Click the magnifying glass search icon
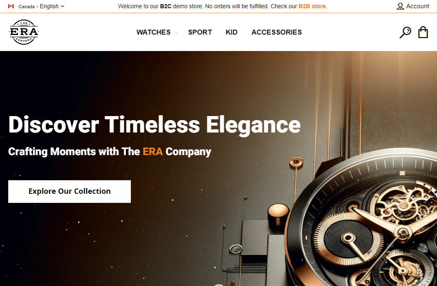The height and width of the screenshot is (286, 437). pos(405,33)
